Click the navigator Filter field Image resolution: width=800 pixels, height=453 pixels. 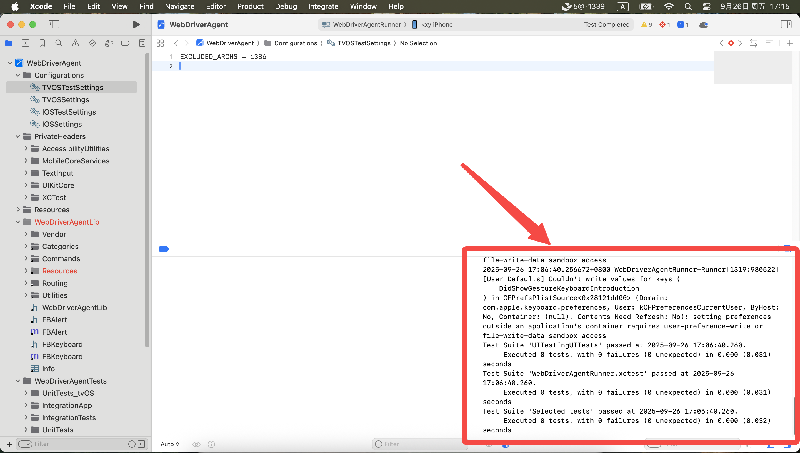[78, 444]
